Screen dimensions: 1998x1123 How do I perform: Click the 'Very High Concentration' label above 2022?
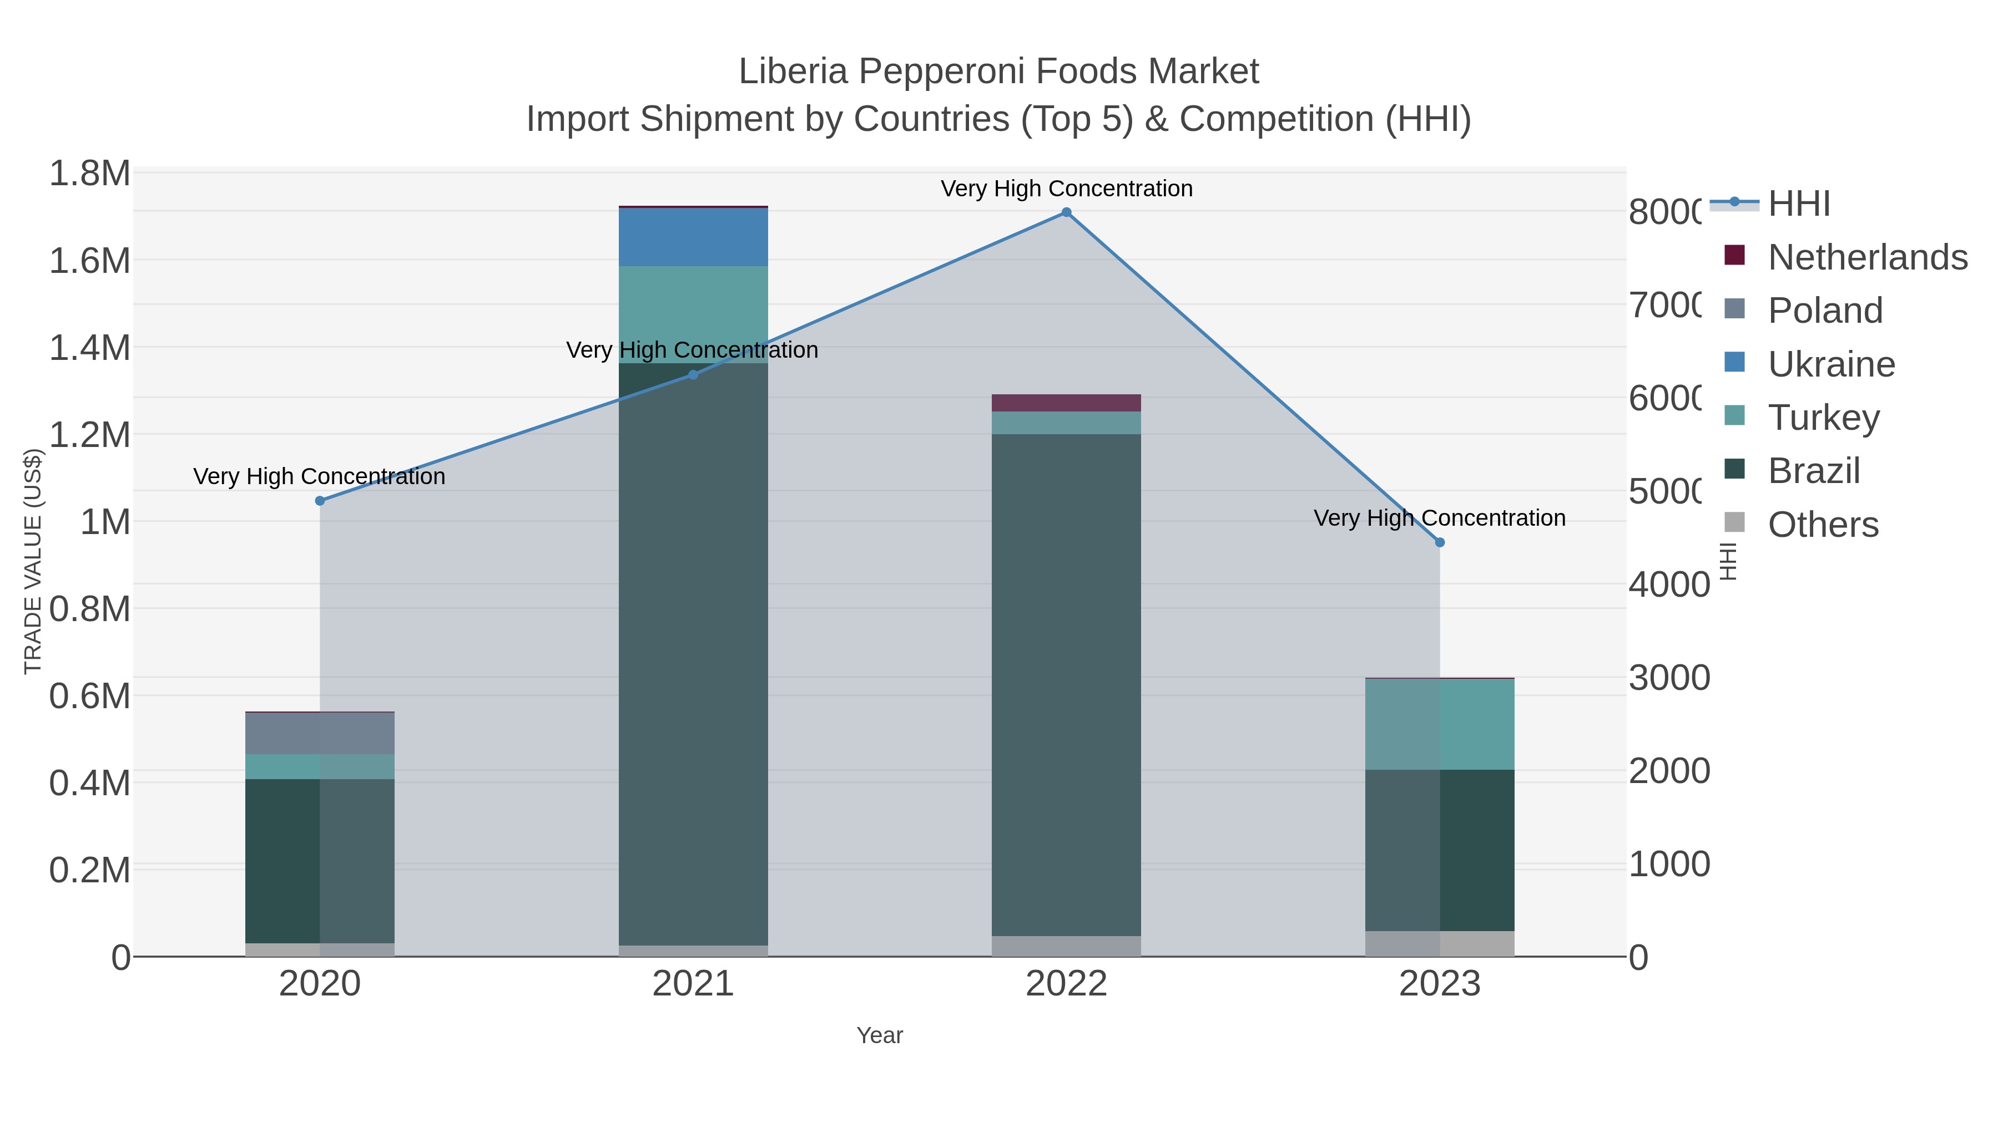pos(1067,189)
